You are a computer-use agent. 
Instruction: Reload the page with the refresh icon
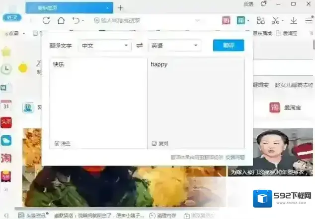coord(46,20)
